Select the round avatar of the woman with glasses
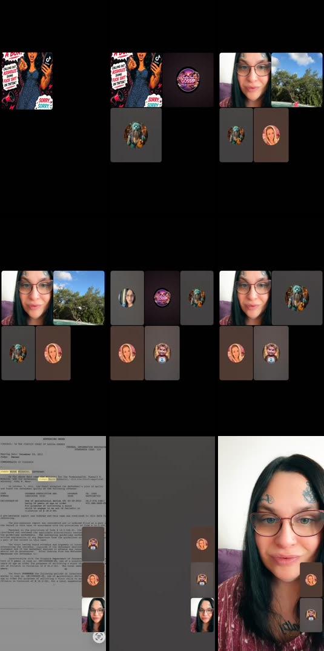The width and height of the screenshot is (324, 651). [x=127, y=298]
